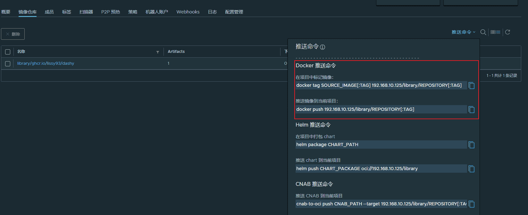Switch to 机器人账户 tab

click(x=157, y=12)
